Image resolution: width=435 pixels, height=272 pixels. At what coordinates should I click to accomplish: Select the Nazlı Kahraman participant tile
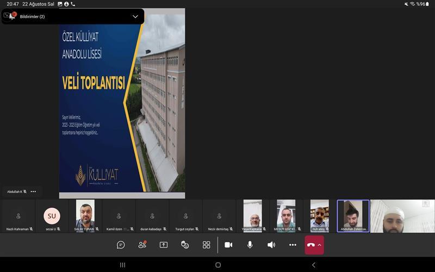[x=18, y=216]
